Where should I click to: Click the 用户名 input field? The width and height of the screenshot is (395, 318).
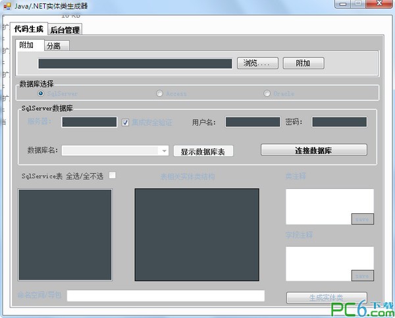[x=253, y=122]
